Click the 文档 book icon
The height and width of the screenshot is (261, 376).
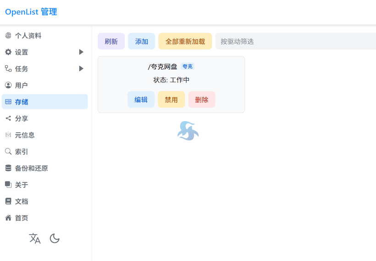tap(8, 201)
